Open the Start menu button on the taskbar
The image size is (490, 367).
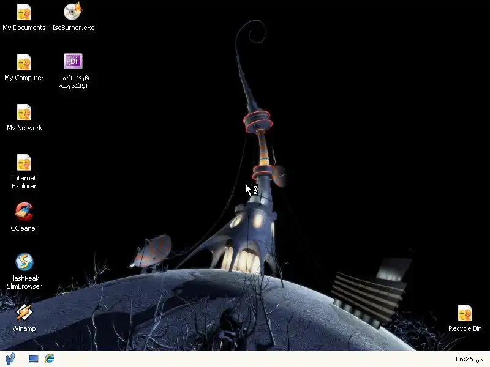[10, 359]
